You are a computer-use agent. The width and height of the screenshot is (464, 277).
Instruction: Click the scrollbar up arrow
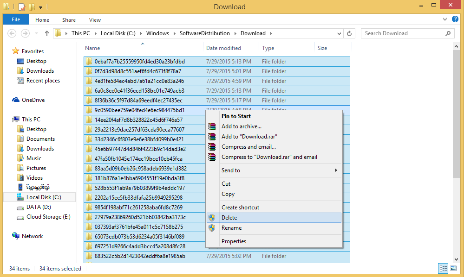(x=456, y=47)
